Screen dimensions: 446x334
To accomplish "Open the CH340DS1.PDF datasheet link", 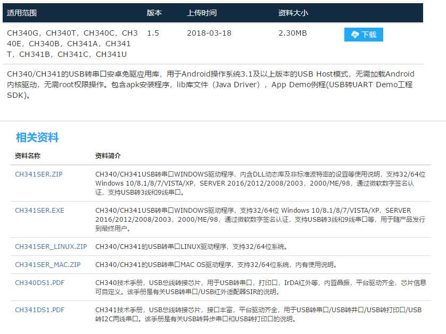I will (x=39, y=283).
